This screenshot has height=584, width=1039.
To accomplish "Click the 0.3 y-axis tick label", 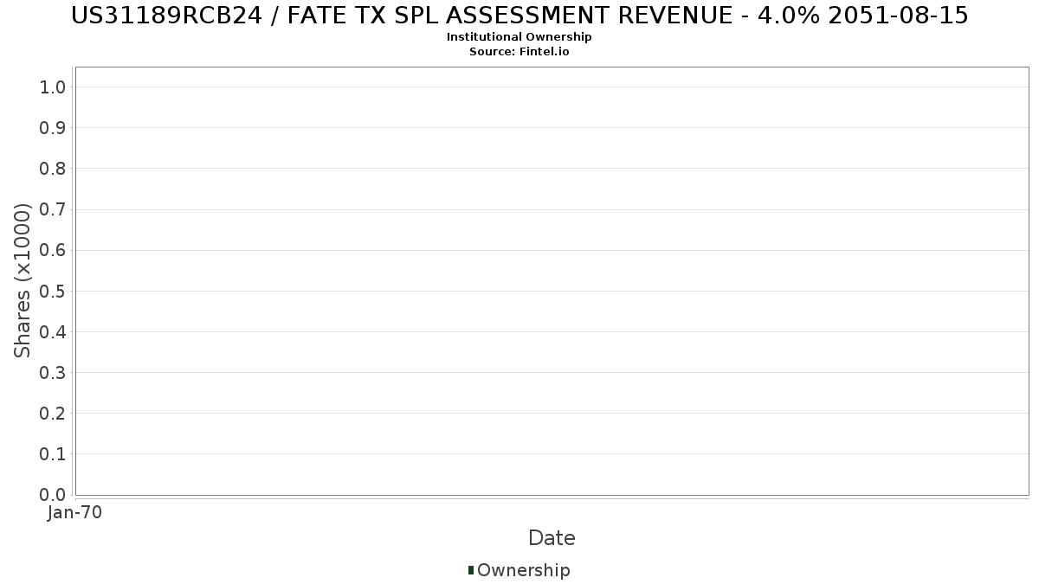I will 53,373.
